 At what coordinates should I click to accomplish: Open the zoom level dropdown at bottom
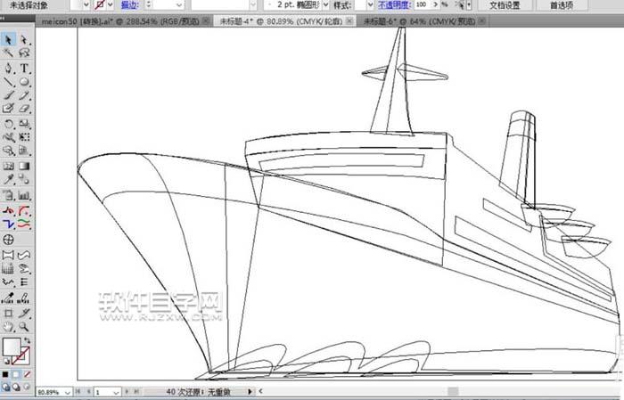coord(68,391)
